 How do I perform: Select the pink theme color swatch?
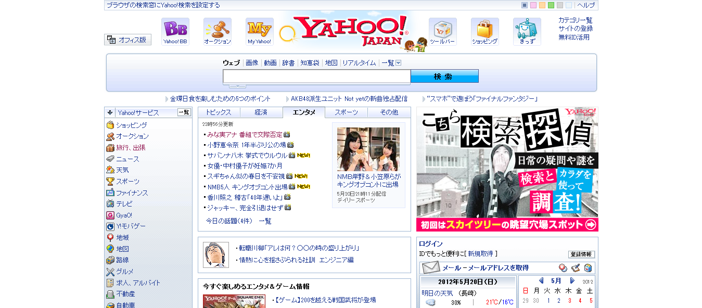[x=533, y=5]
